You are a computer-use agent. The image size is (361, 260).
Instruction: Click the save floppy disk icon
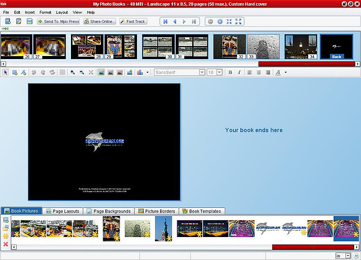click(x=29, y=21)
